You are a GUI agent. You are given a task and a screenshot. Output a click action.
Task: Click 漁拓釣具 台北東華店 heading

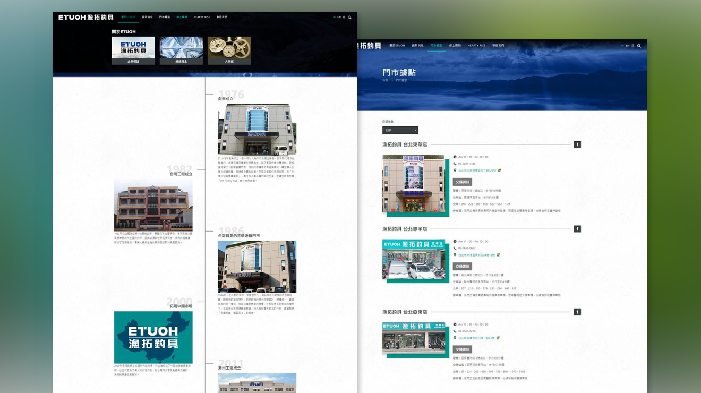pyautogui.click(x=405, y=144)
